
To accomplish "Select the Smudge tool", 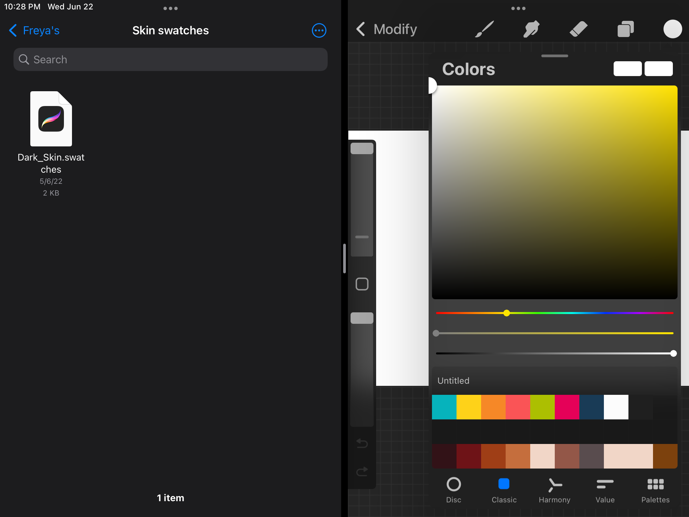I will [x=531, y=29].
